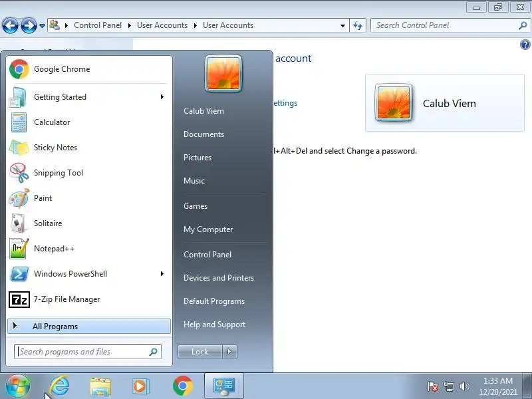Open Internet Explorer from taskbar
Image resolution: width=532 pixels, height=399 pixels.
(x=59, y=386)
